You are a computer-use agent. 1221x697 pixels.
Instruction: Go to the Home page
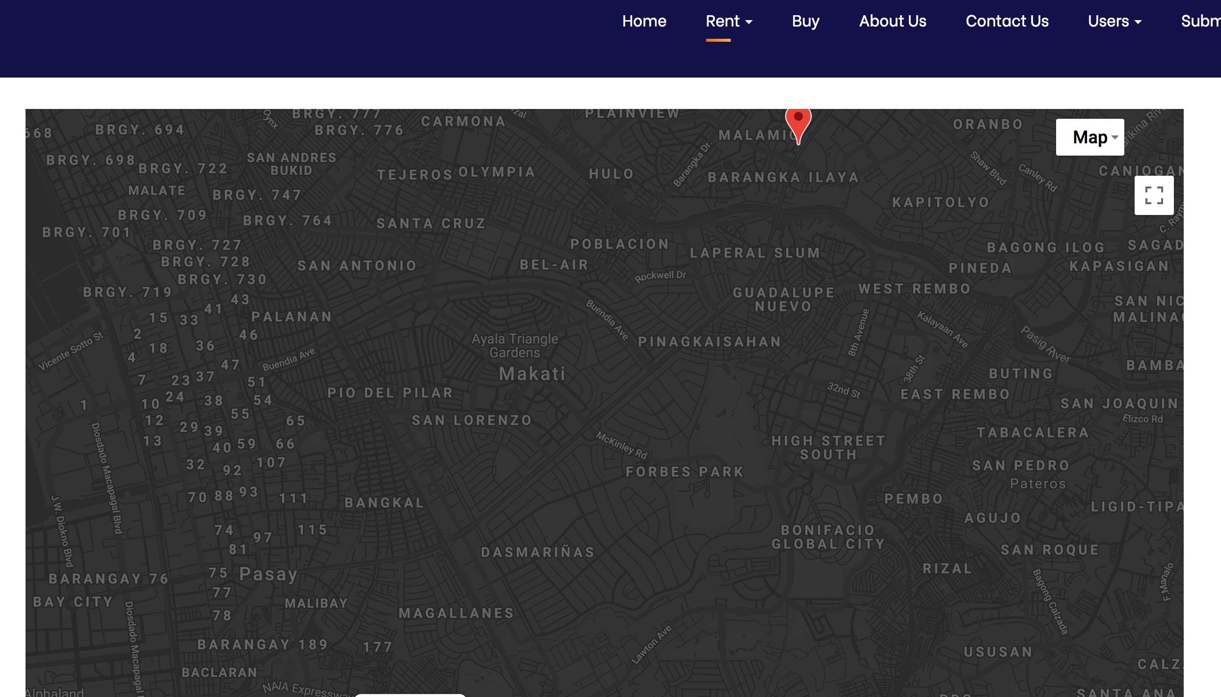click(644, 21)
